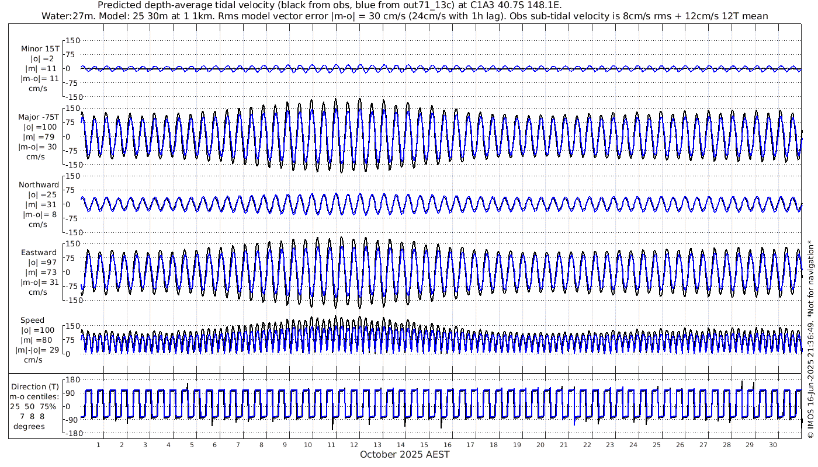Click the '|m| =80' value under Speed
818x467 pixels.
(39, 340)
